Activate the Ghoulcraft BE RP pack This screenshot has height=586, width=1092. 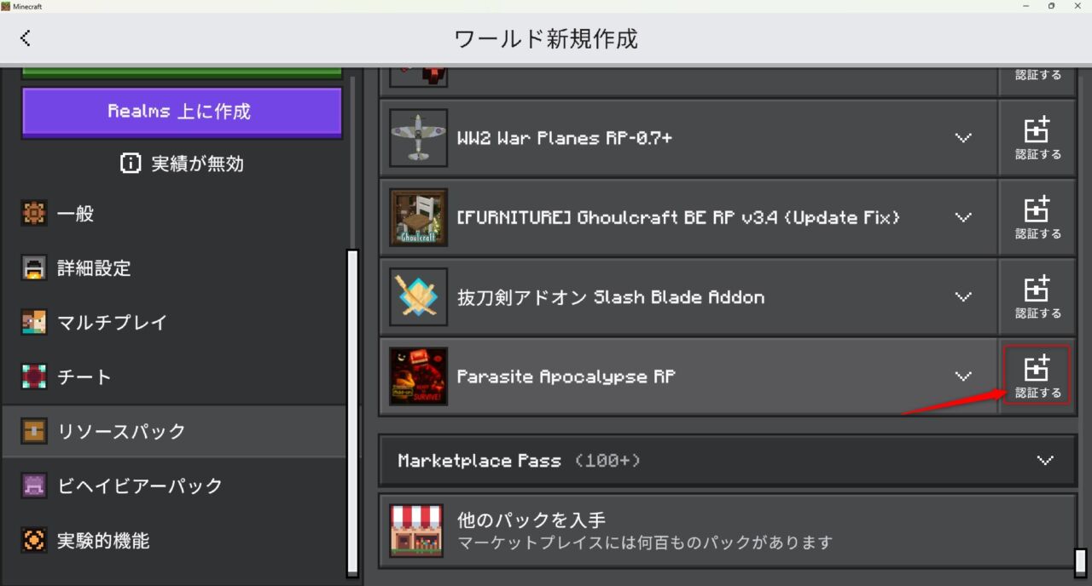point(1037,217)
